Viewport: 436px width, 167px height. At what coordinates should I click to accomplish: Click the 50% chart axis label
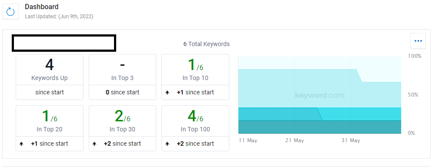[413, 95]
